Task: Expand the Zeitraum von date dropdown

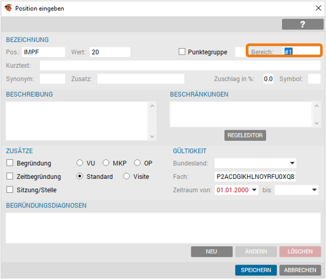Action: (x=254, y=190)
